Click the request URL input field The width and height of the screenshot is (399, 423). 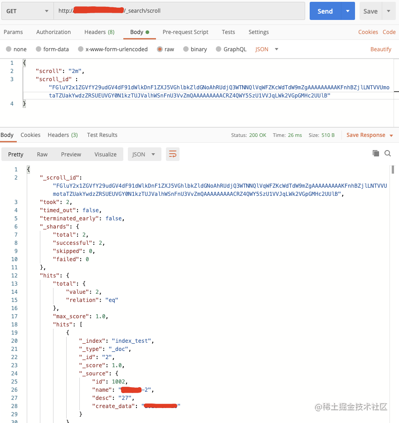pos(180,11)
